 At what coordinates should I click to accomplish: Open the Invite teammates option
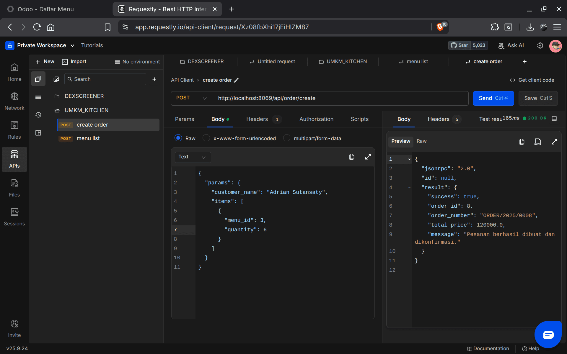[14, 329]
